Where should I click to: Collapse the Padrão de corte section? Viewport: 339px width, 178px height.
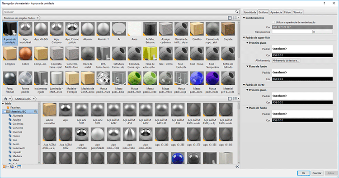(244, 85)
